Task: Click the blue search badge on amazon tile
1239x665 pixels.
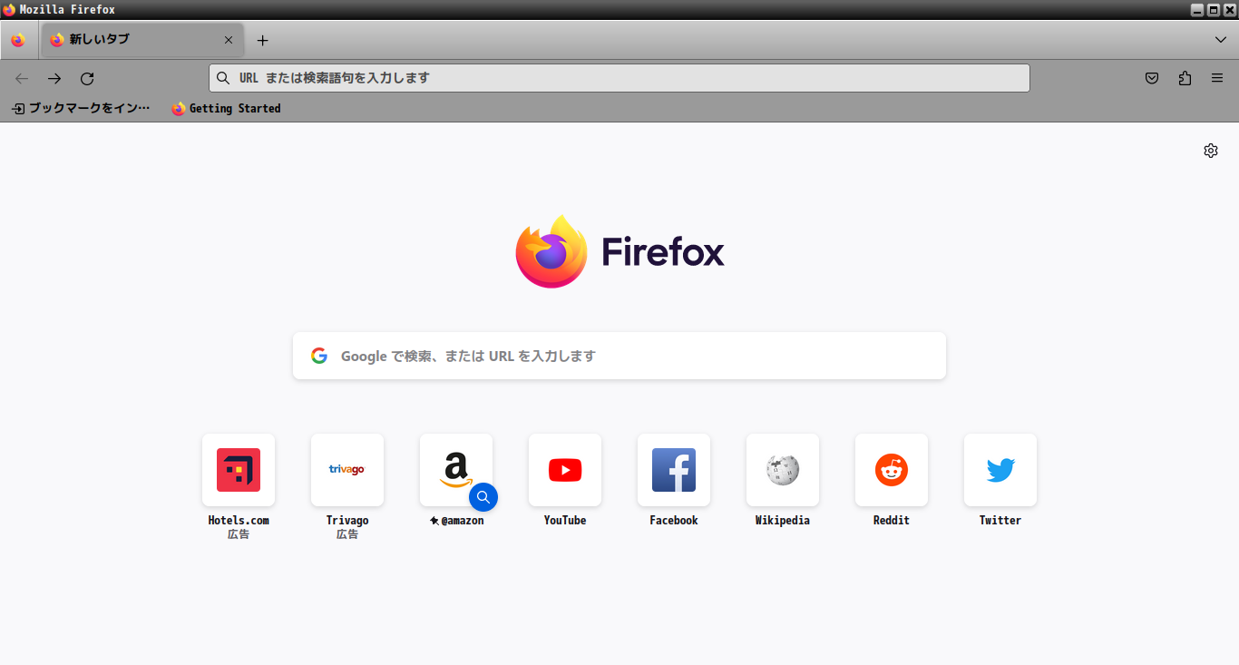Action: tap(483, 497)
